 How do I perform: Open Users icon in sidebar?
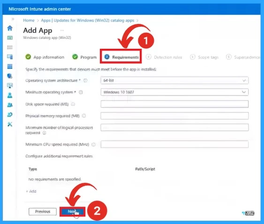(x=10, y=95)
